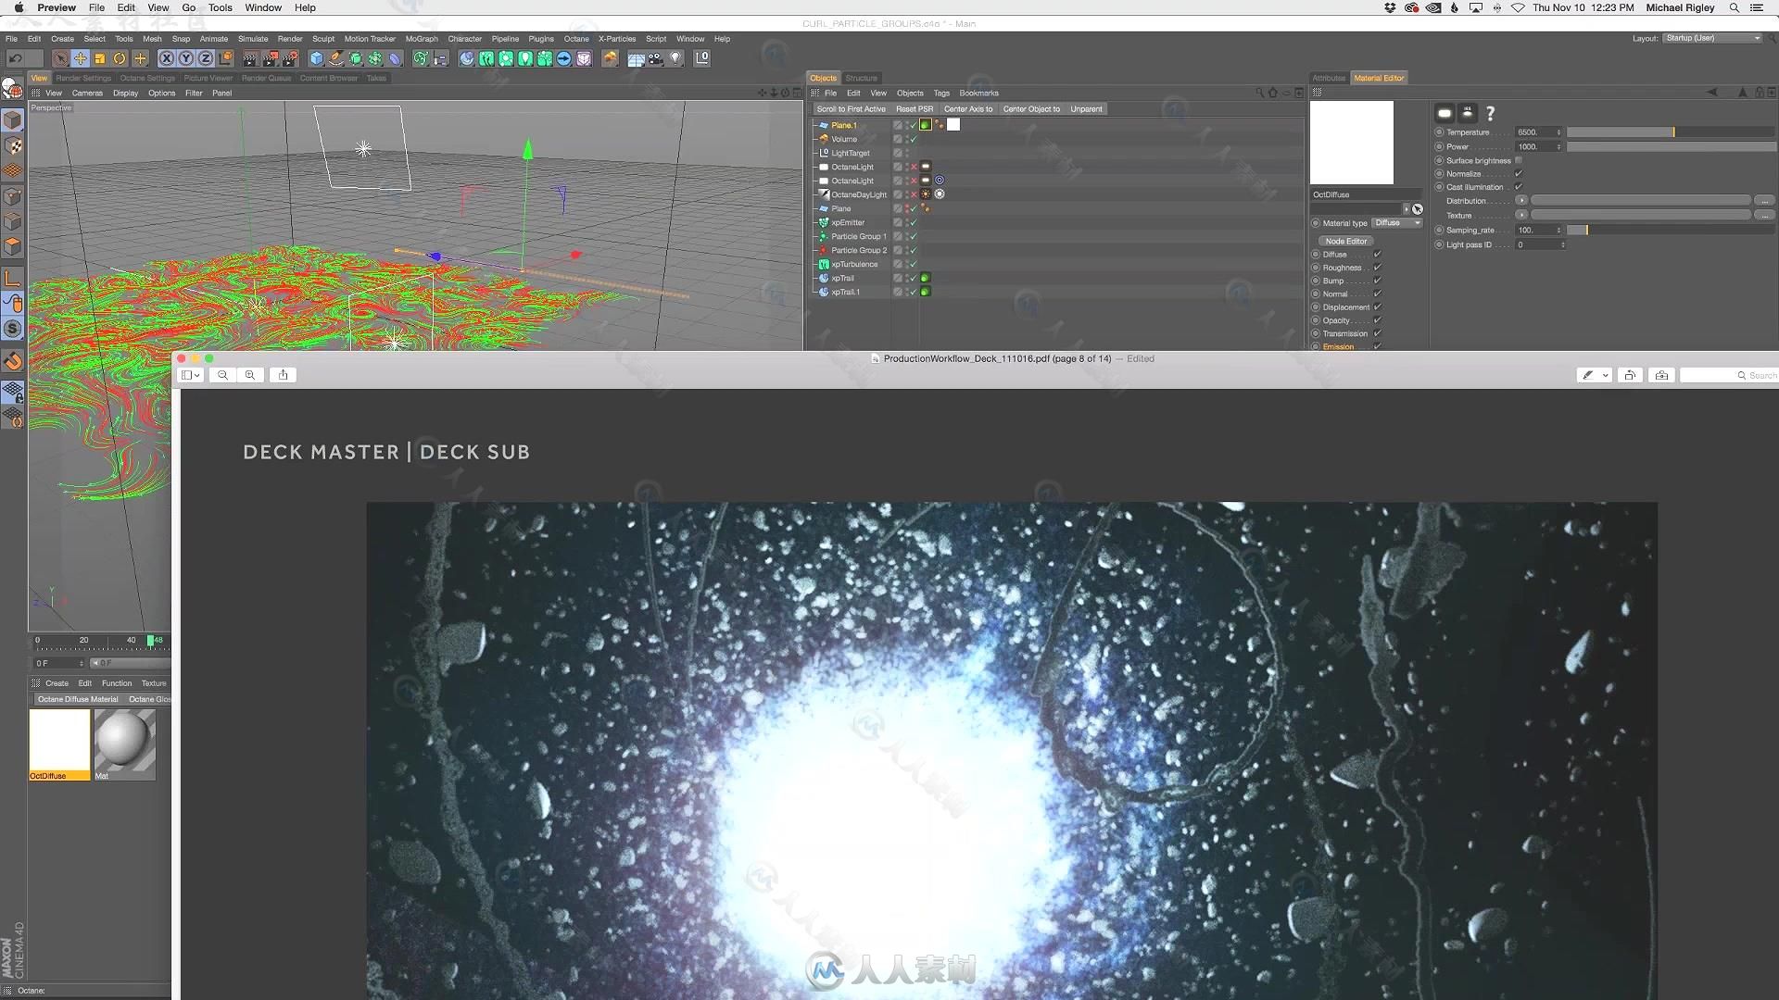Click the question mark help icon in Material Editor
Viewport: 1779px width, 1000px height.
(x=1490, y=113)
